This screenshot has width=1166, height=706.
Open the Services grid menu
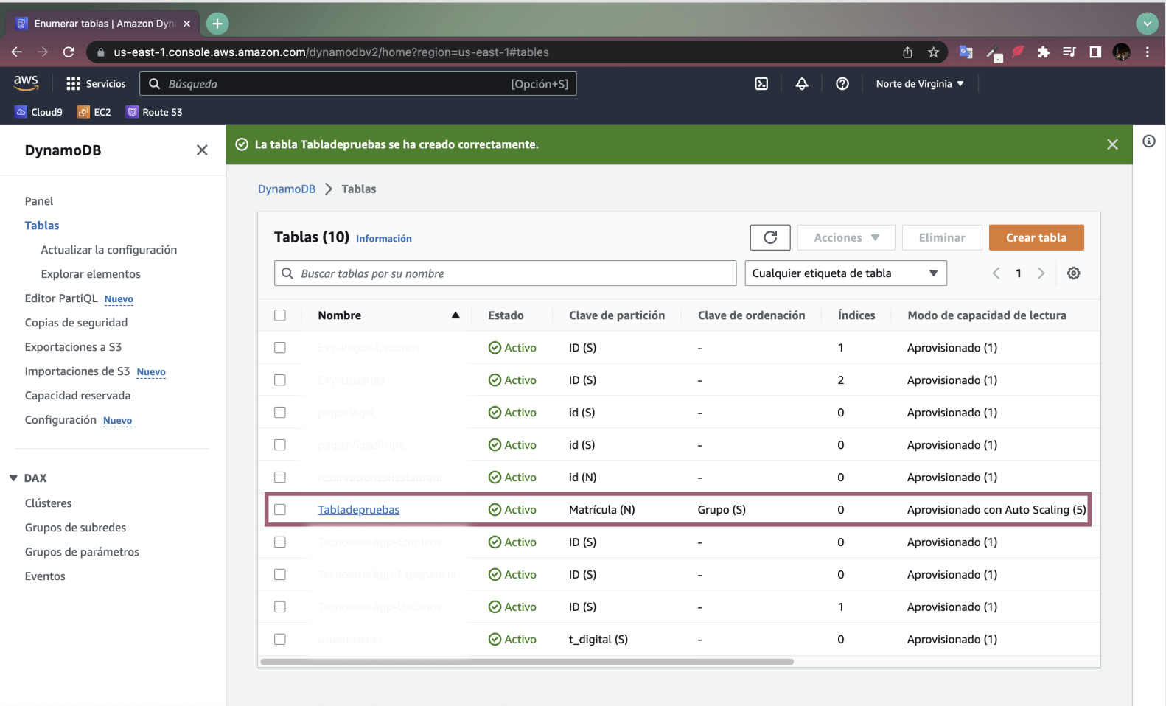96,84
